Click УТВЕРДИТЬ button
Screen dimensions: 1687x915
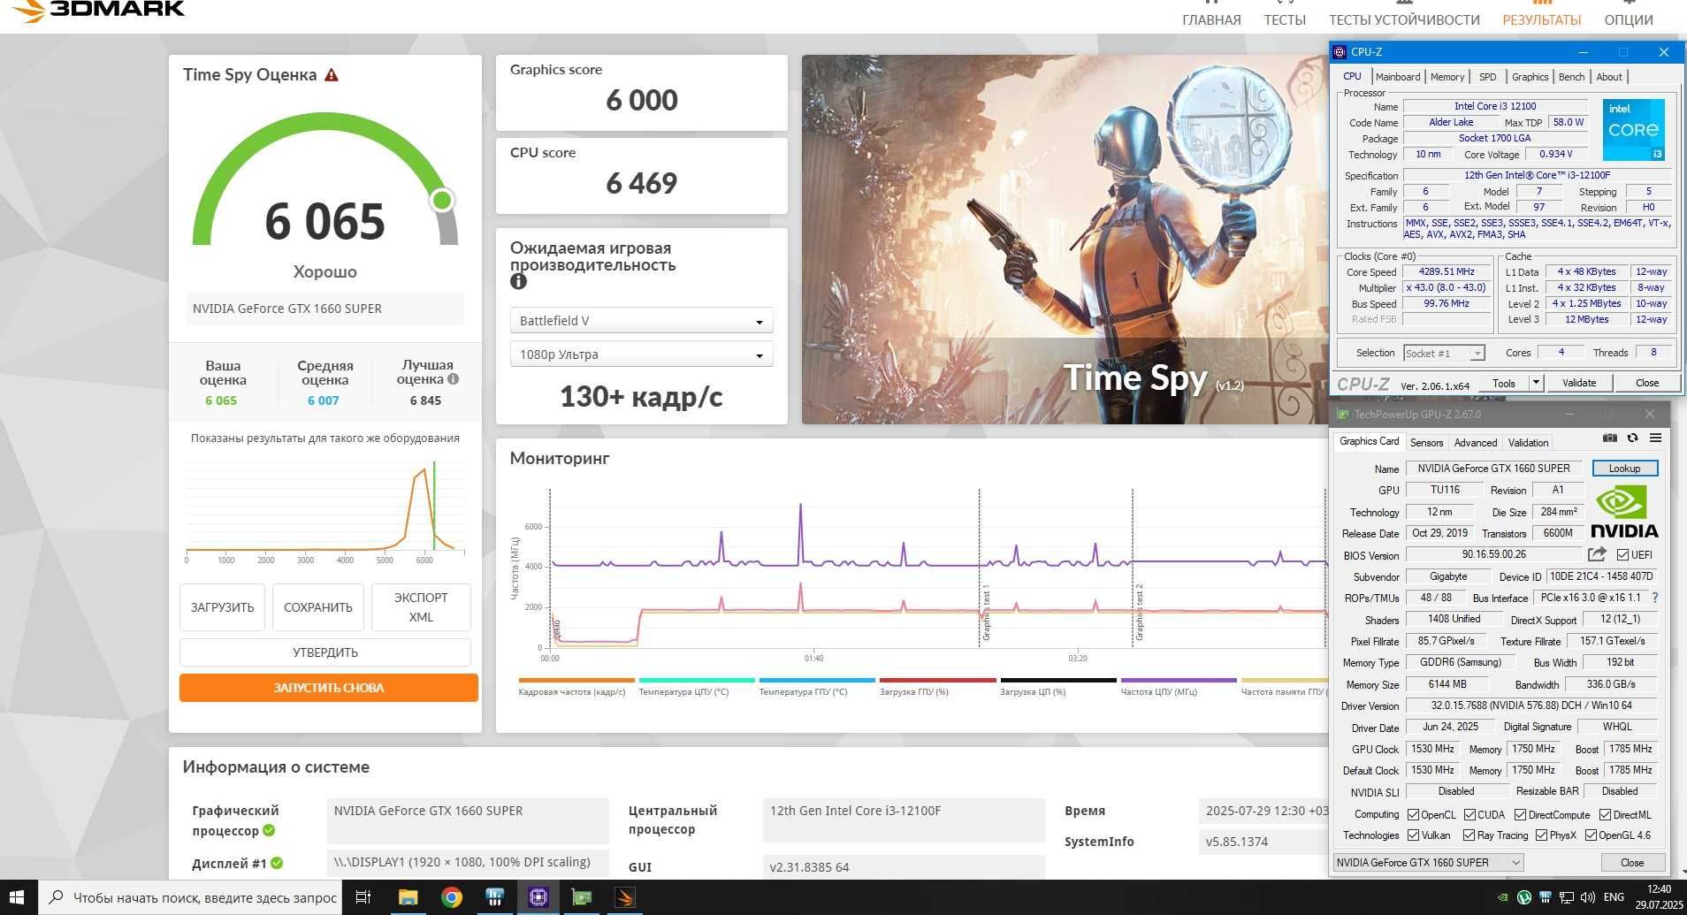[325, 652]
